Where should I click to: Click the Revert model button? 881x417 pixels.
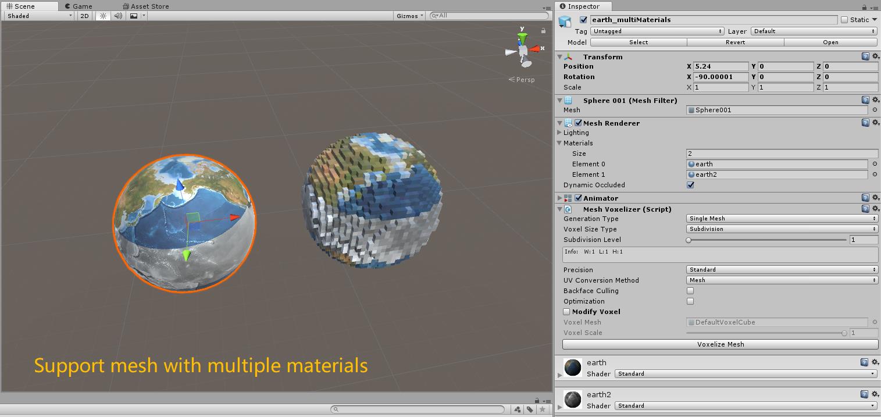tap(735, 42)
